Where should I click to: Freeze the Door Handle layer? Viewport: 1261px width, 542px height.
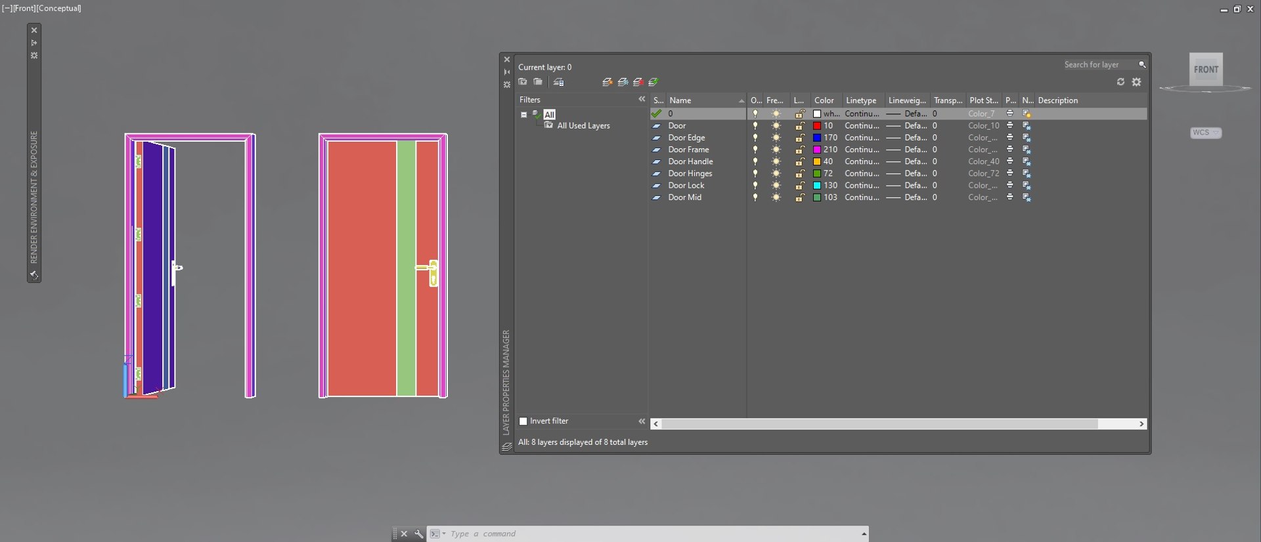click(x=776, y=161)
